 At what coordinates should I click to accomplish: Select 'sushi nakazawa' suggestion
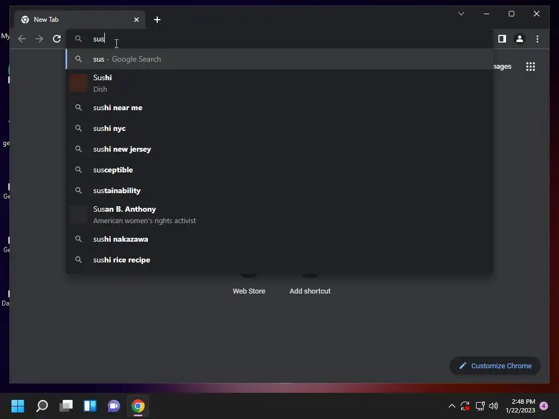pyautogui.click(x=279, y=239)
